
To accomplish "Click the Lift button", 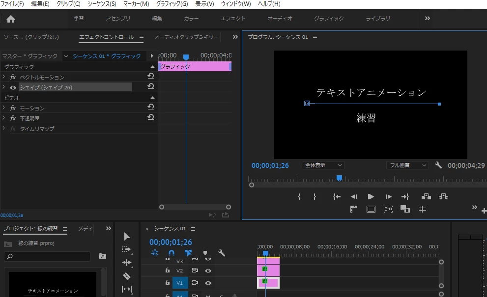I will 426,197.
